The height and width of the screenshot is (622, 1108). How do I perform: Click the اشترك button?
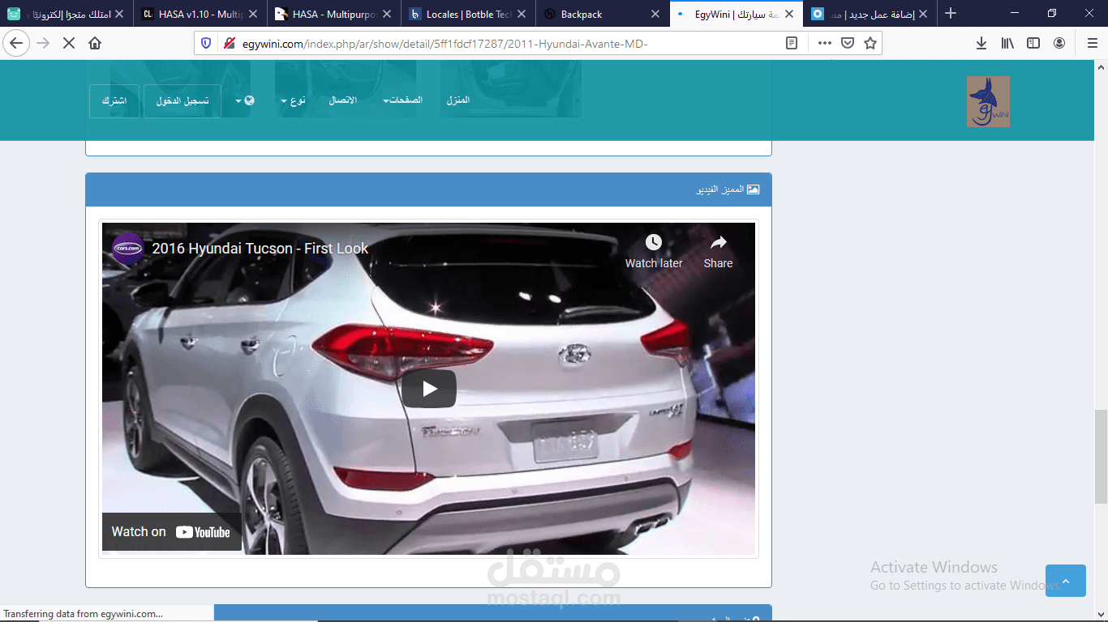tap(114, 101)
